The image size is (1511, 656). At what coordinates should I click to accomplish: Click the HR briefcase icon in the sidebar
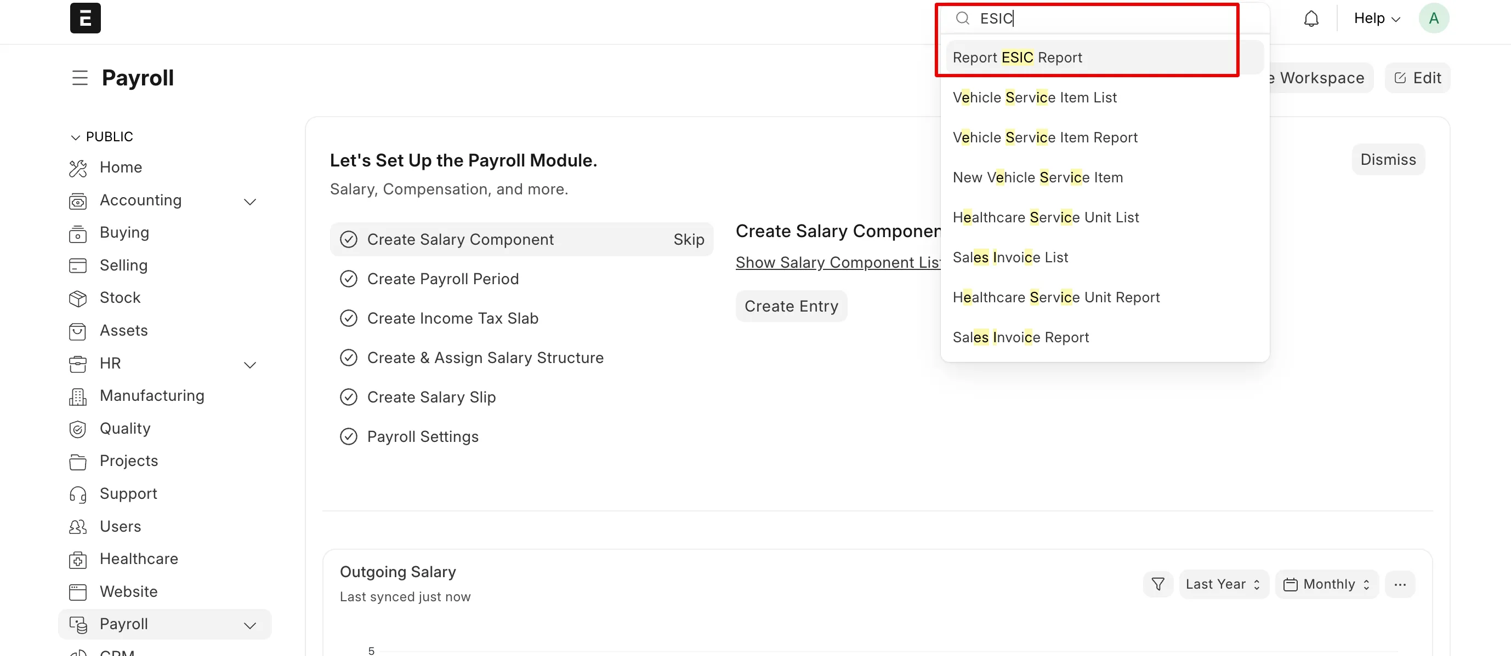coord(77,364)
